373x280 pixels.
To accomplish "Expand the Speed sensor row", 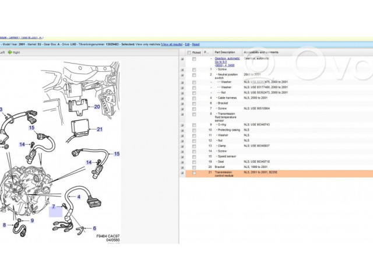I will [x=182, y=156].
